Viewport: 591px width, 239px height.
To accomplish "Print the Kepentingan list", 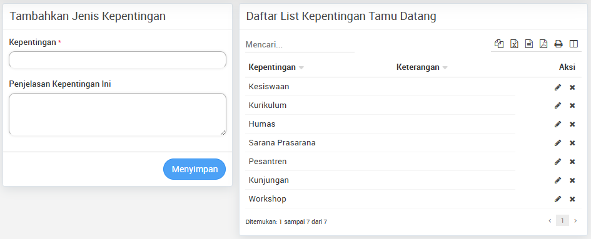I will [558, 44].
